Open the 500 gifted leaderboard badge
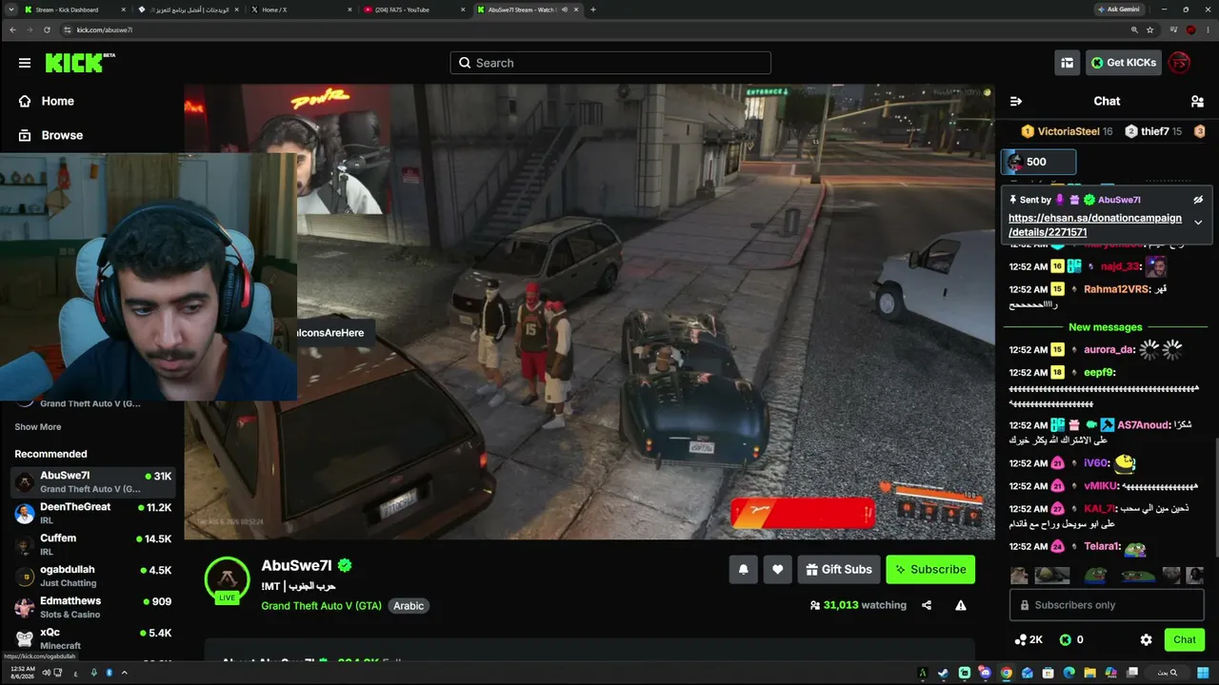Image resolution: width=1219 pixels, height=685 pixels. pos(1038,162)
